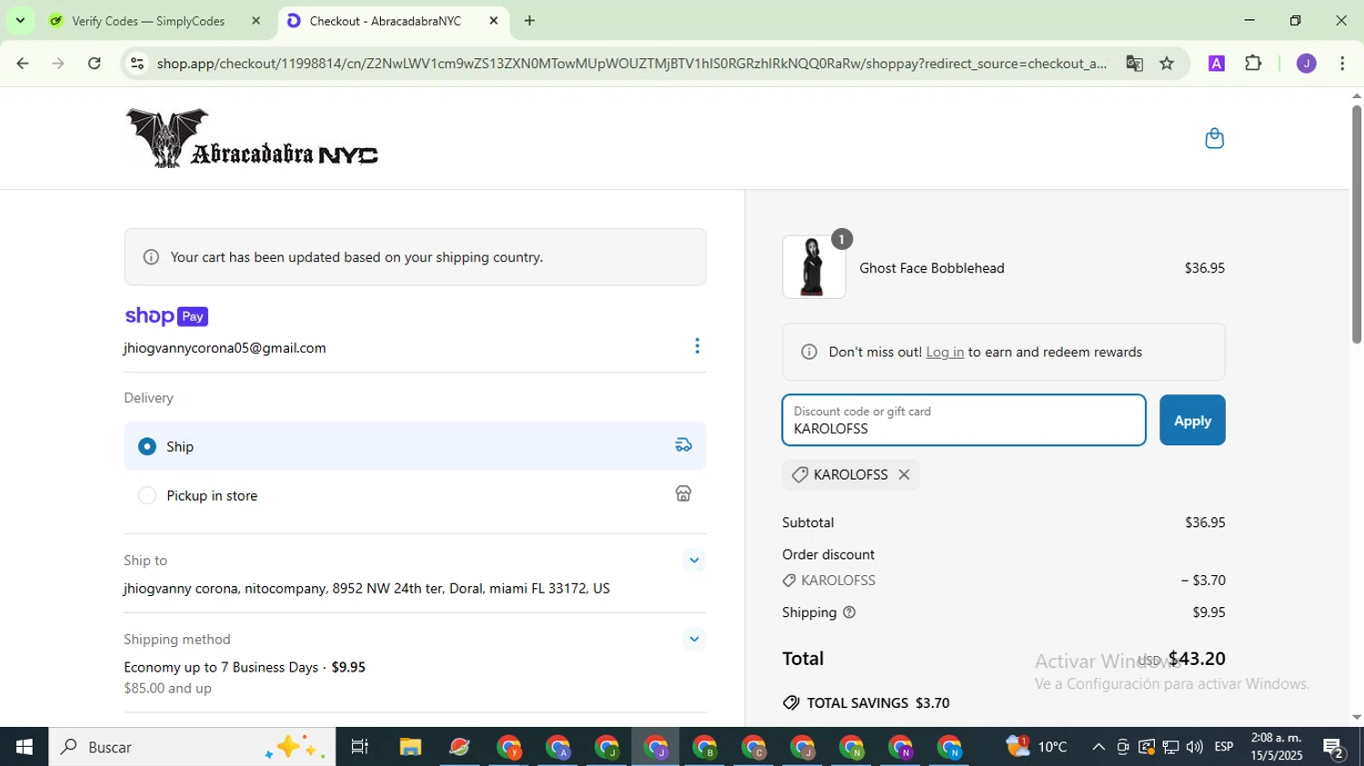Focus the Discount code or gift card field
1364x766 pixels.
point(964,420)
